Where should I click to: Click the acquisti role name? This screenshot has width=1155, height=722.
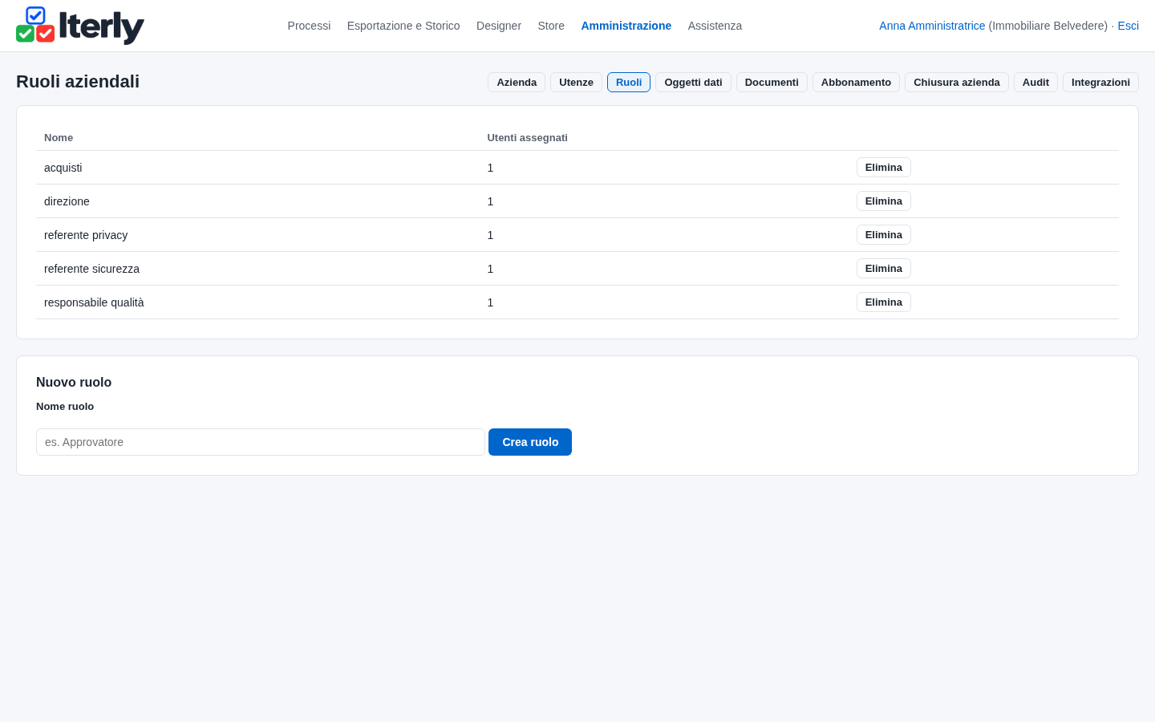63,168
